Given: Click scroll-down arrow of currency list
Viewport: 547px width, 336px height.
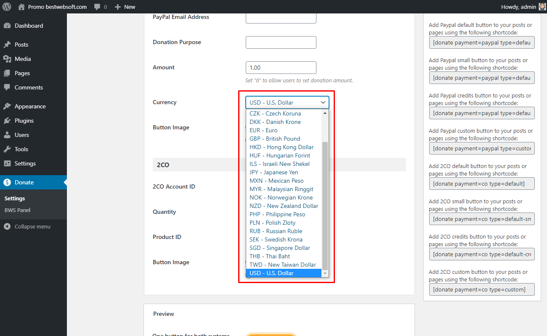Looking at the screenshot, I should point(325,273).
